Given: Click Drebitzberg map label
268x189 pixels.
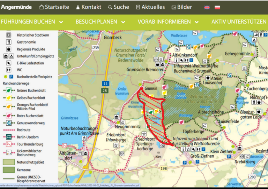Looking at the screenshot, I should pyautogui.click(x=245, y=162).
